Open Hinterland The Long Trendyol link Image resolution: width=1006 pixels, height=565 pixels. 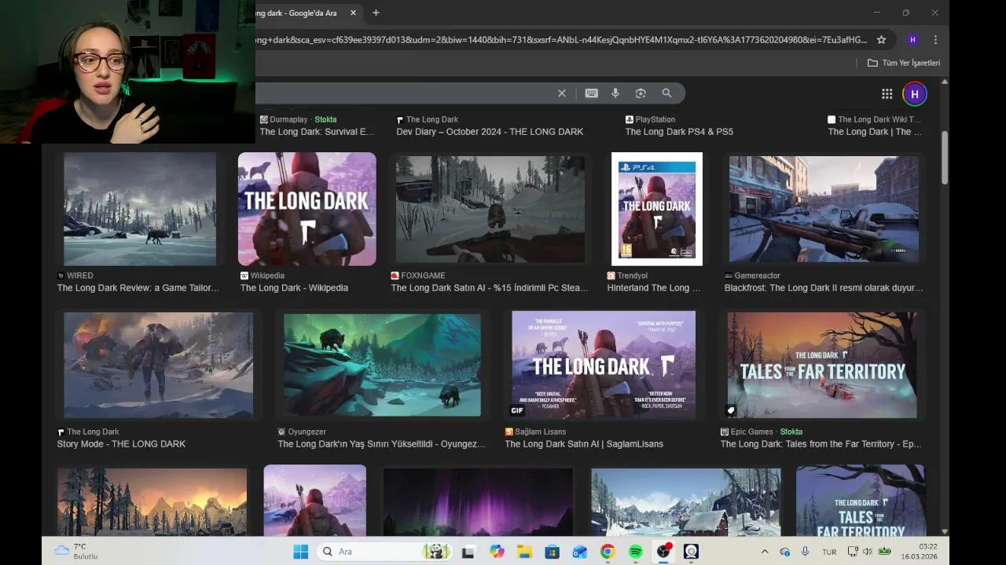click(654, 288)
